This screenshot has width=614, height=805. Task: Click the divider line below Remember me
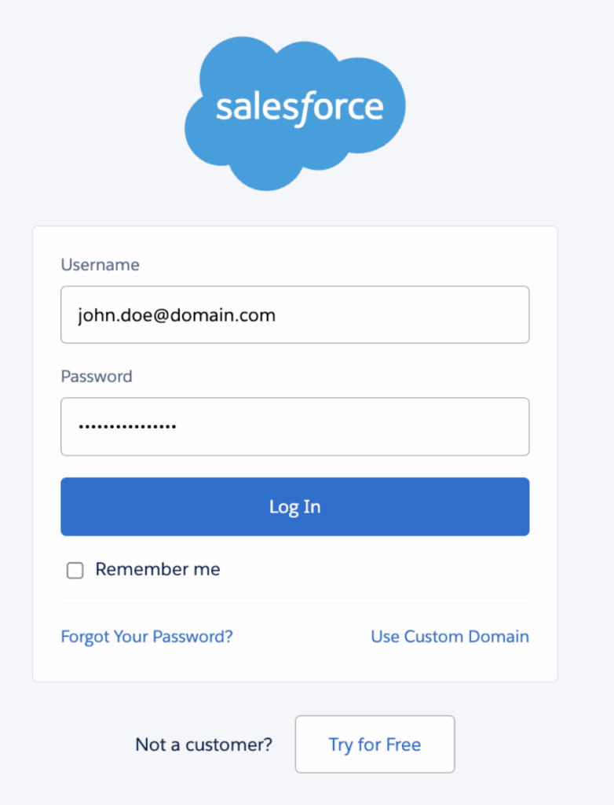click(x=294, y=604)
